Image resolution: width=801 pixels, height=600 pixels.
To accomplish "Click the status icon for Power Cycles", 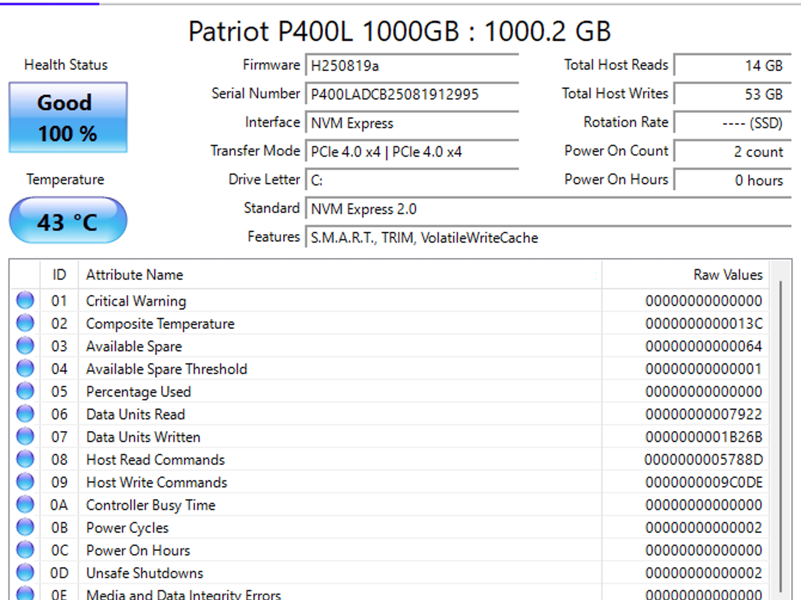I will (25, 527).
